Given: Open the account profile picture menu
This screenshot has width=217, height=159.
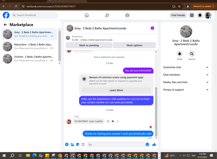Looking at the screenshot, I should [208, 15].
